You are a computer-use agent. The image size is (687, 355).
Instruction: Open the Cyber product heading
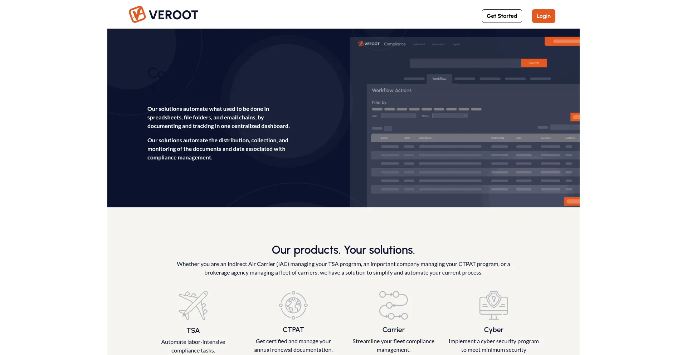tap(494, 330)
